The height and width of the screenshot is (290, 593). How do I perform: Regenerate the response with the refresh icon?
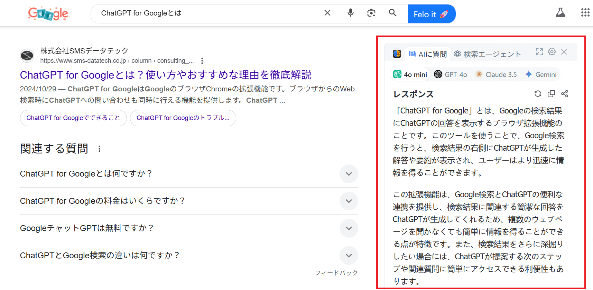click(538, 94)
